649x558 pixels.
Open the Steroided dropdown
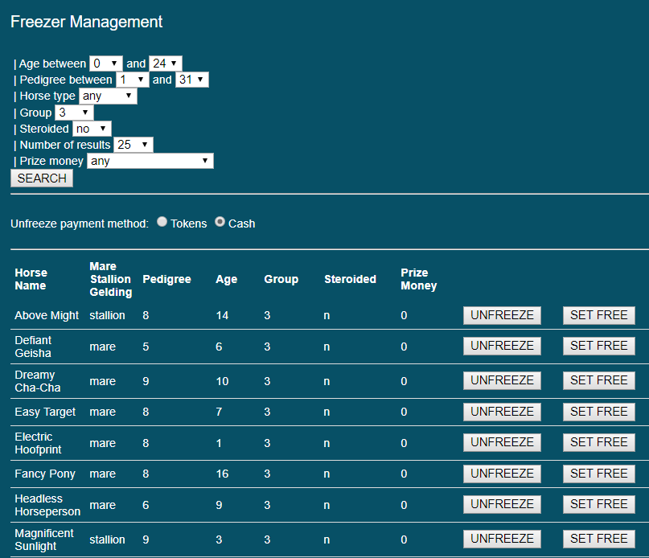(x=91, y=129)
